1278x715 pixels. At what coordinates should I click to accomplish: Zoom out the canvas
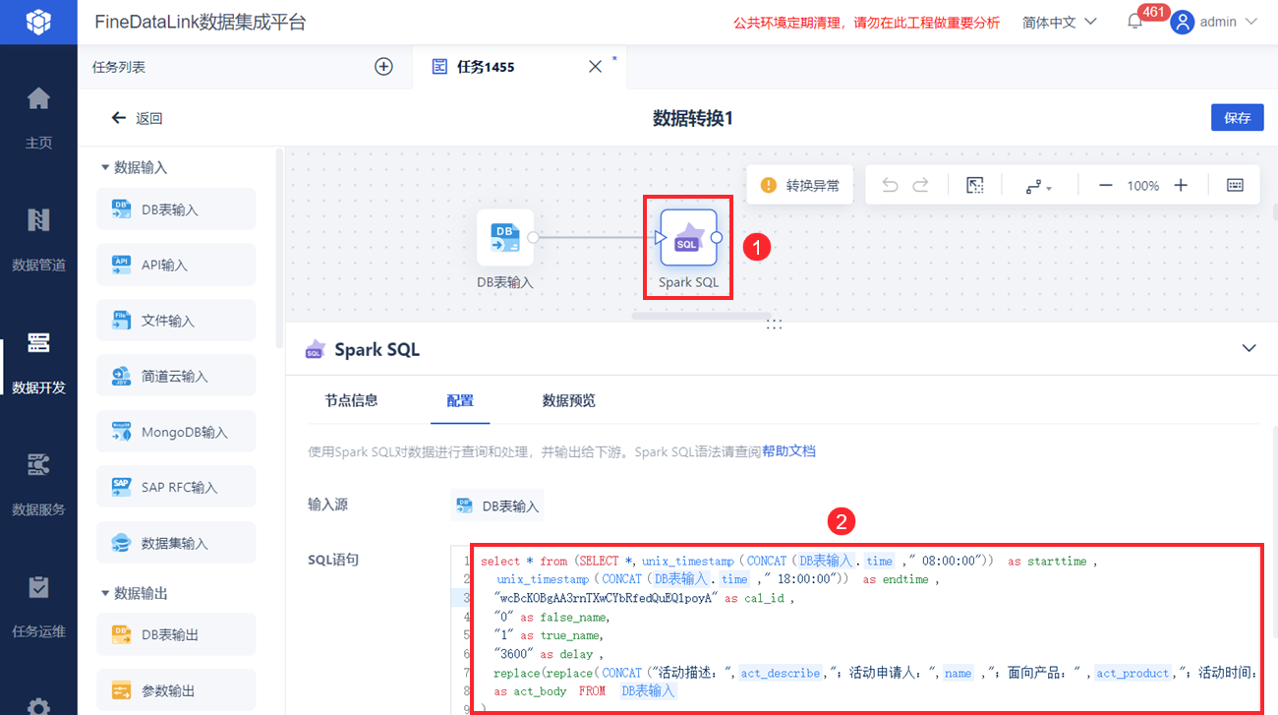point(1106,185)
